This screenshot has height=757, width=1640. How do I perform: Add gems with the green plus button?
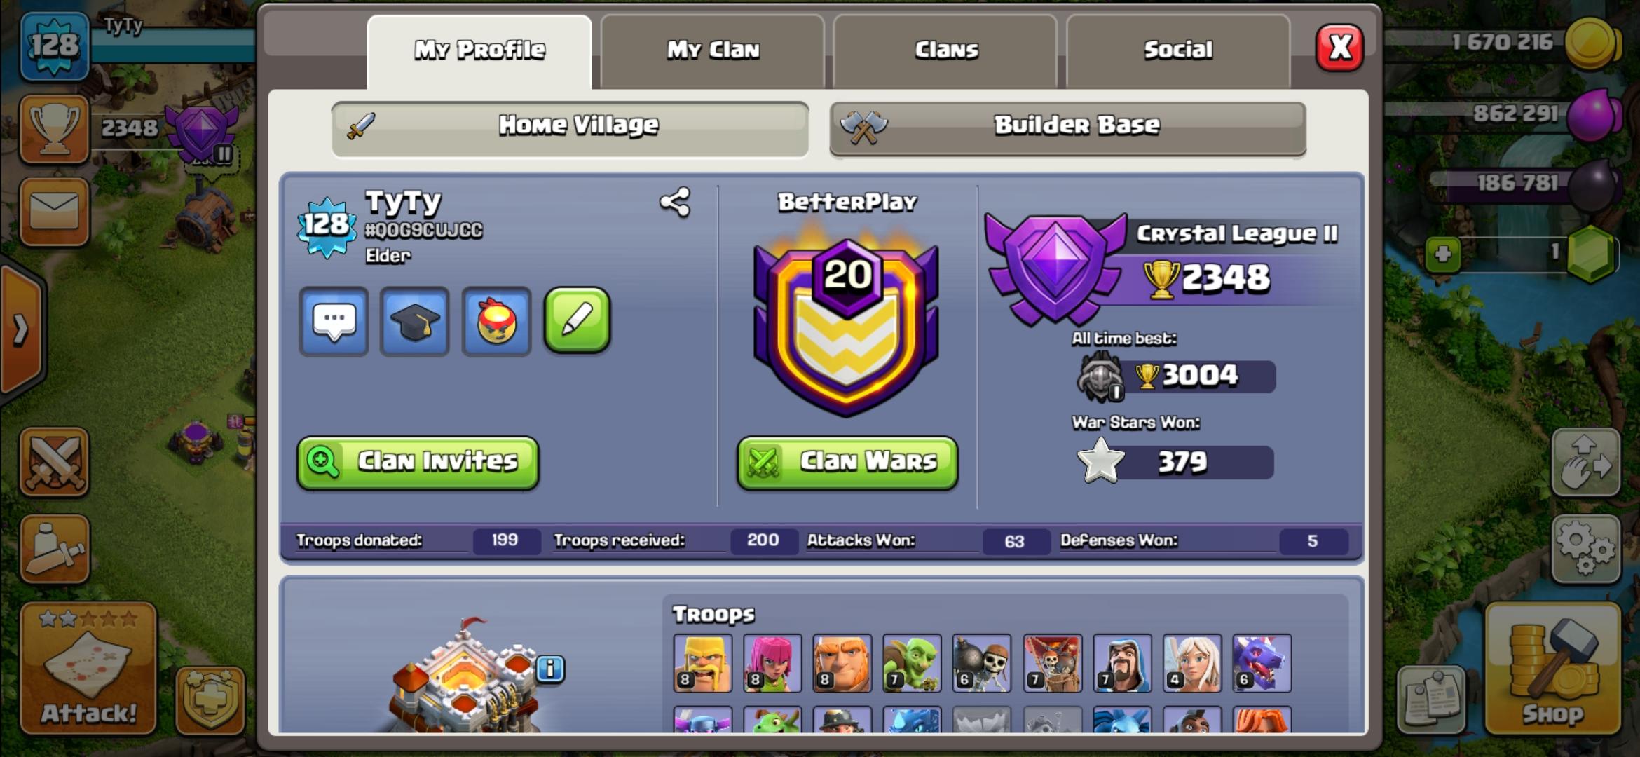tap(1443, 254)
